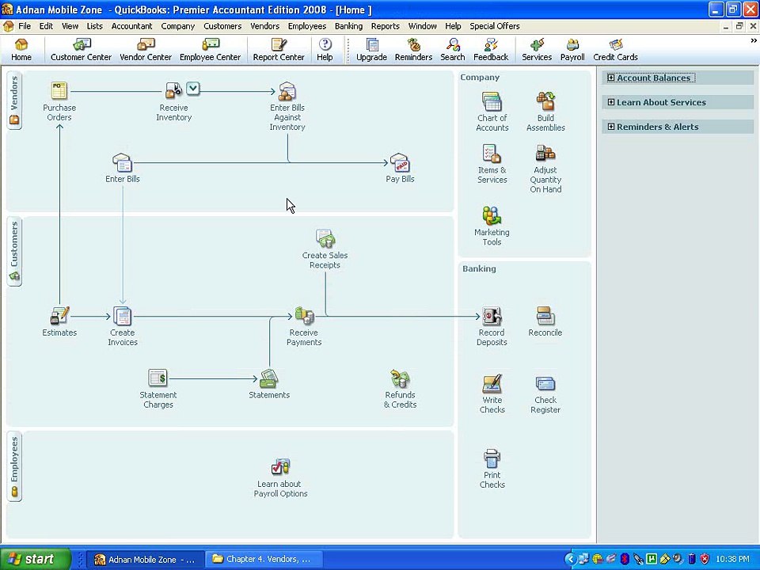Expand Reminders & Alerts section
The height and width of the screenshot is (570, 760).
(610, 127)
